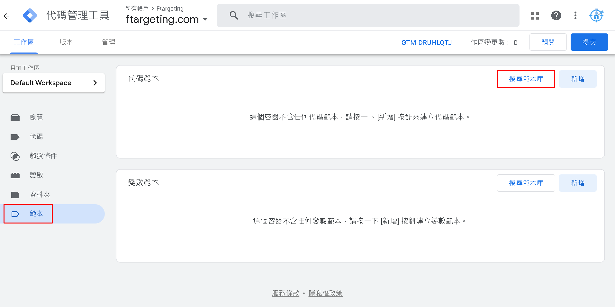This screenshot has width=615, height=307.
Task: Open the ftargeting.com container dropdown
Action: pyautogui.click(x=167, y=19)
